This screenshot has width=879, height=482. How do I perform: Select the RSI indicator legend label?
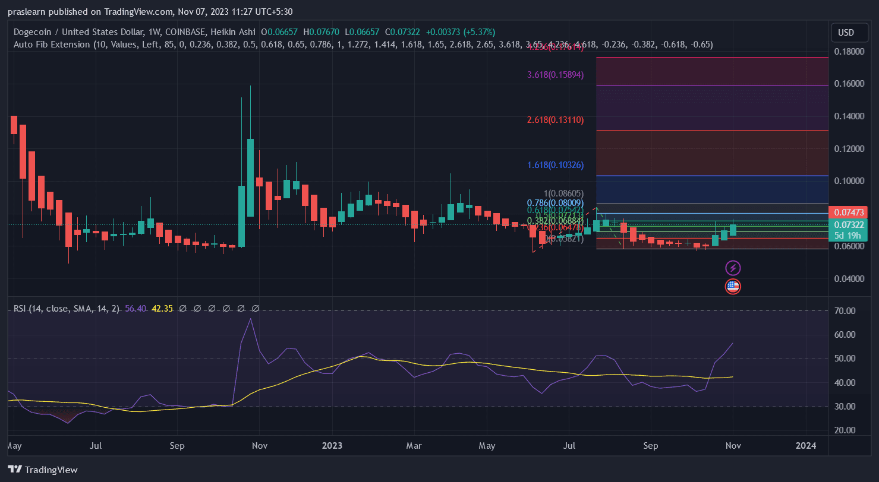click(x=67, y=309)
